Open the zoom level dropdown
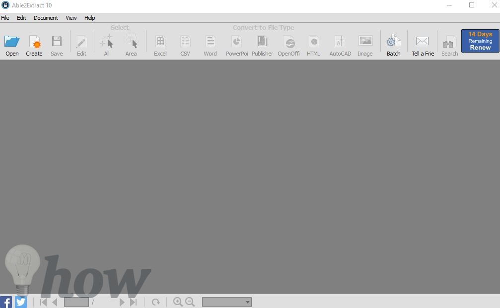 click(x=227, y=302)
